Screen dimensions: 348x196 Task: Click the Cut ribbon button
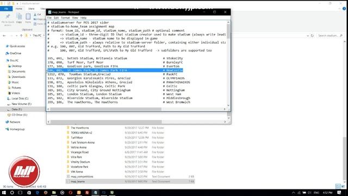[38, 15]
